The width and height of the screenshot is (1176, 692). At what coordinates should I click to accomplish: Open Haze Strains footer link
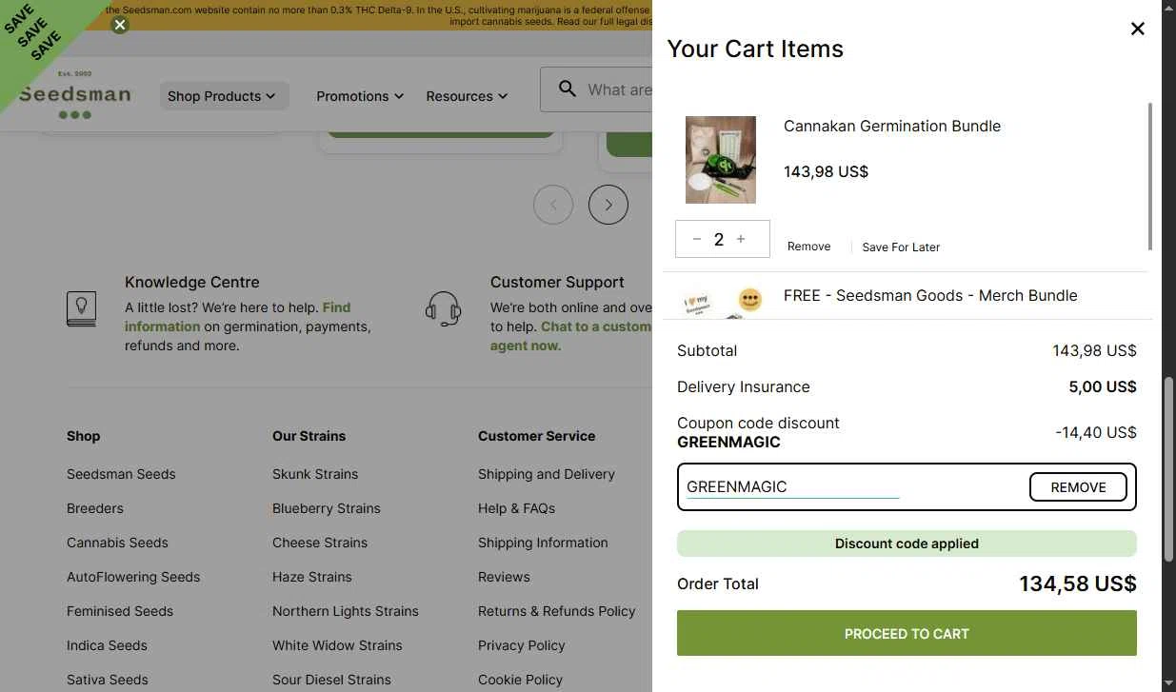click(x=312, y=577)
